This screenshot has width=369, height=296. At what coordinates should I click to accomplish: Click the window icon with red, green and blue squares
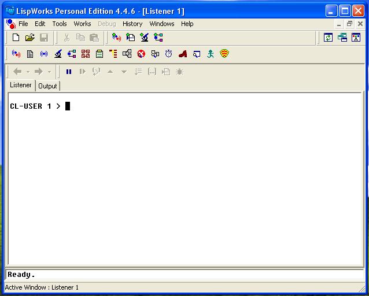356,37
